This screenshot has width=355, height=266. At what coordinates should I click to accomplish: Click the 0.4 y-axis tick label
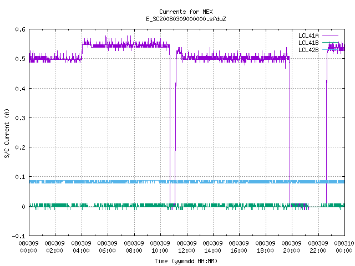21,89
